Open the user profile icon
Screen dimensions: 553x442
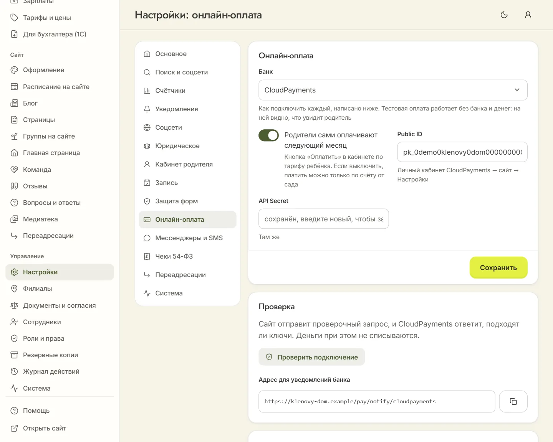[x=528, y=15]
